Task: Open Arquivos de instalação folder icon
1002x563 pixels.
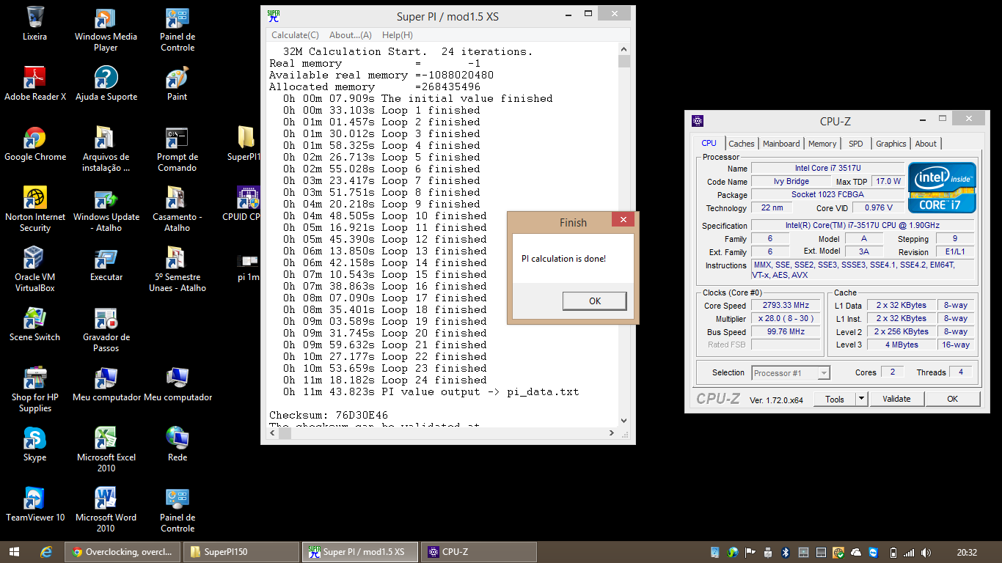Action: tap(106, 150)
